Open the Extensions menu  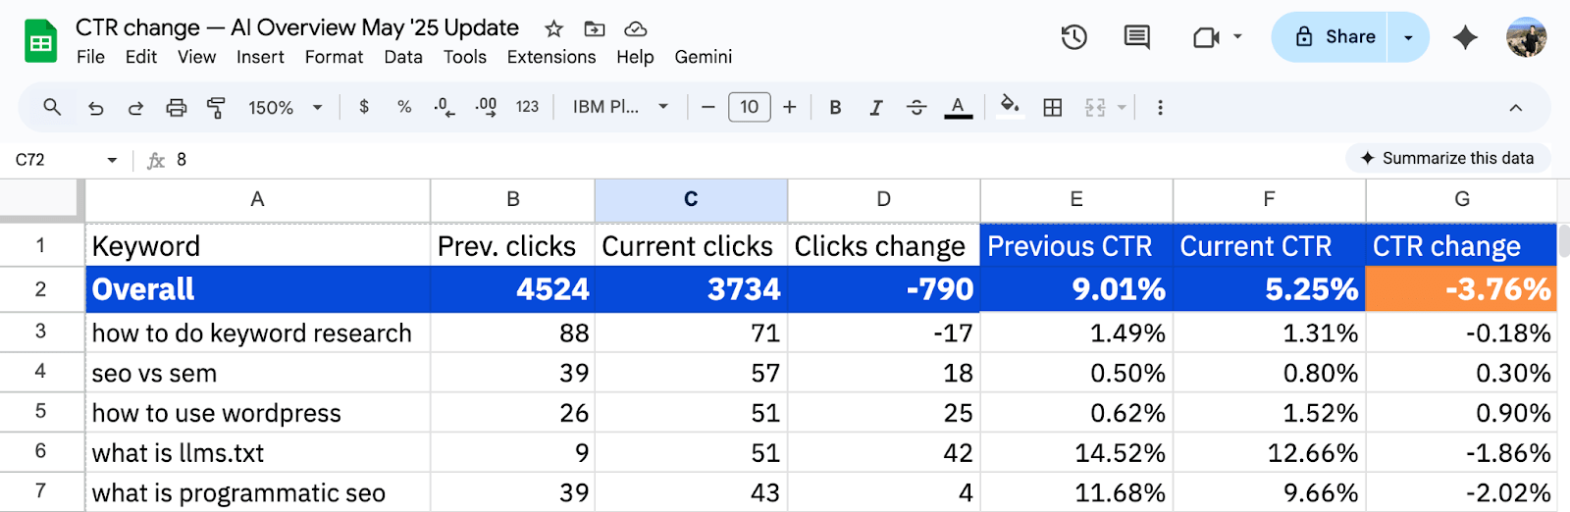[550, 57]
